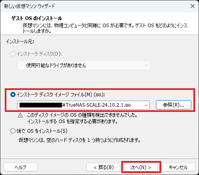Click the text 仮想マシンは、空のハード ディスクを 1 つ持つように作成されます。
Viewport: 199px width, 175px height.
tap(80, 140)
